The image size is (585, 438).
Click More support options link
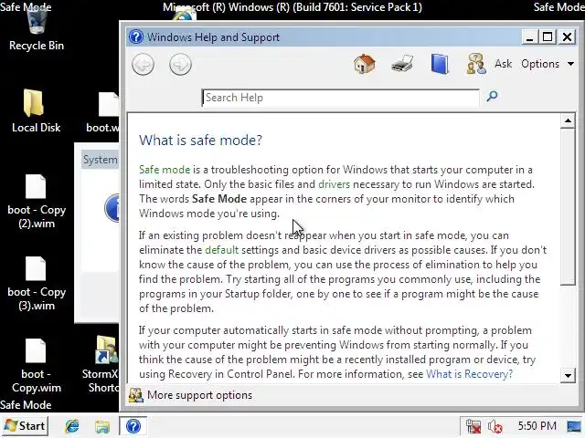(199, 395)
